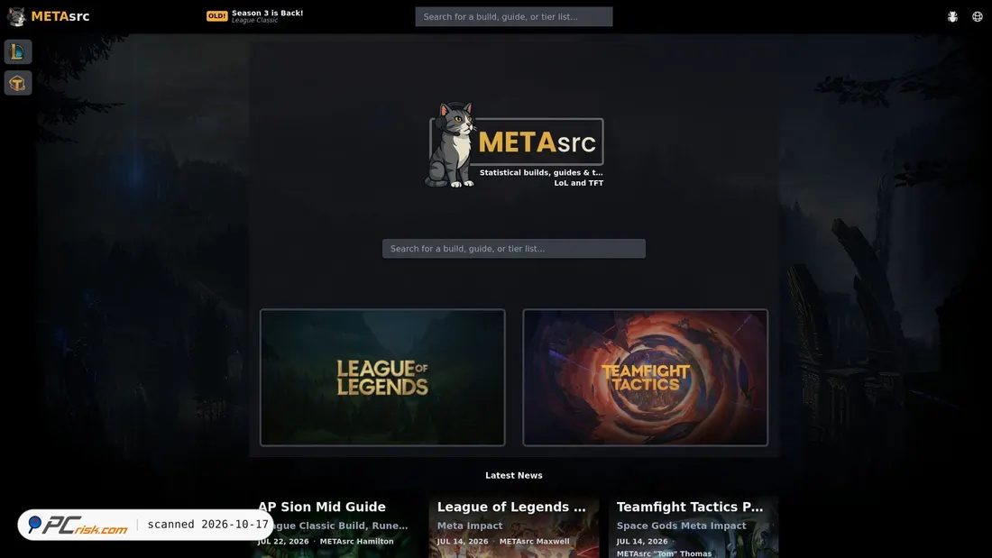Open the League of Legends Meta Impact article
The image size is (992, 558).
[x=514, y=526]
